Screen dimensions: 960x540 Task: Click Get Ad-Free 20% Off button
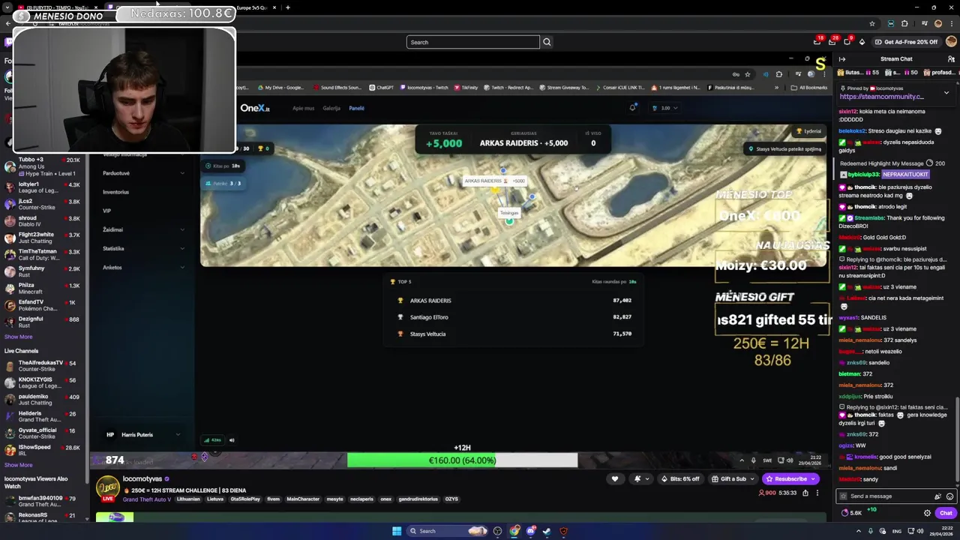point(906,42)
